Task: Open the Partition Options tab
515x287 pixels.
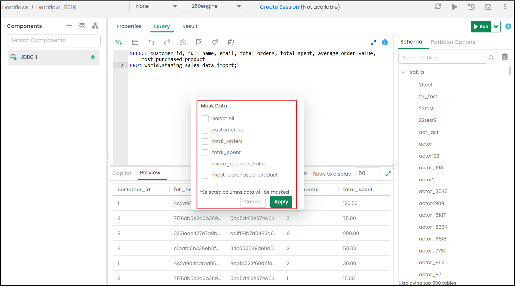Action: [x=453, y=42]
